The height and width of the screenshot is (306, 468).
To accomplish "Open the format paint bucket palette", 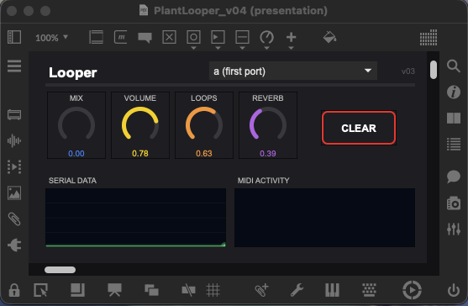I will point(330,37).
